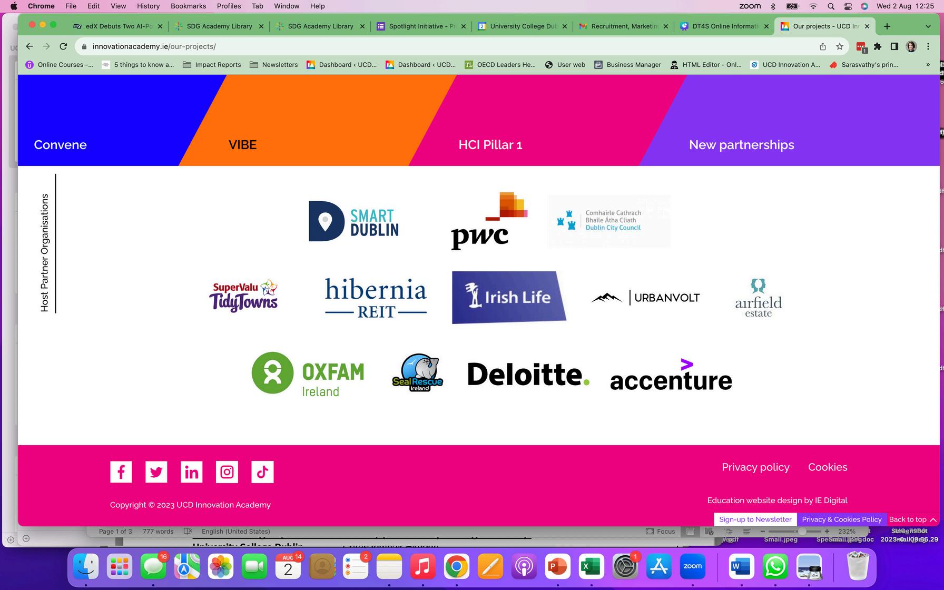Click the Dublin City Council logo
944x590 pixels.
point(609,221)
